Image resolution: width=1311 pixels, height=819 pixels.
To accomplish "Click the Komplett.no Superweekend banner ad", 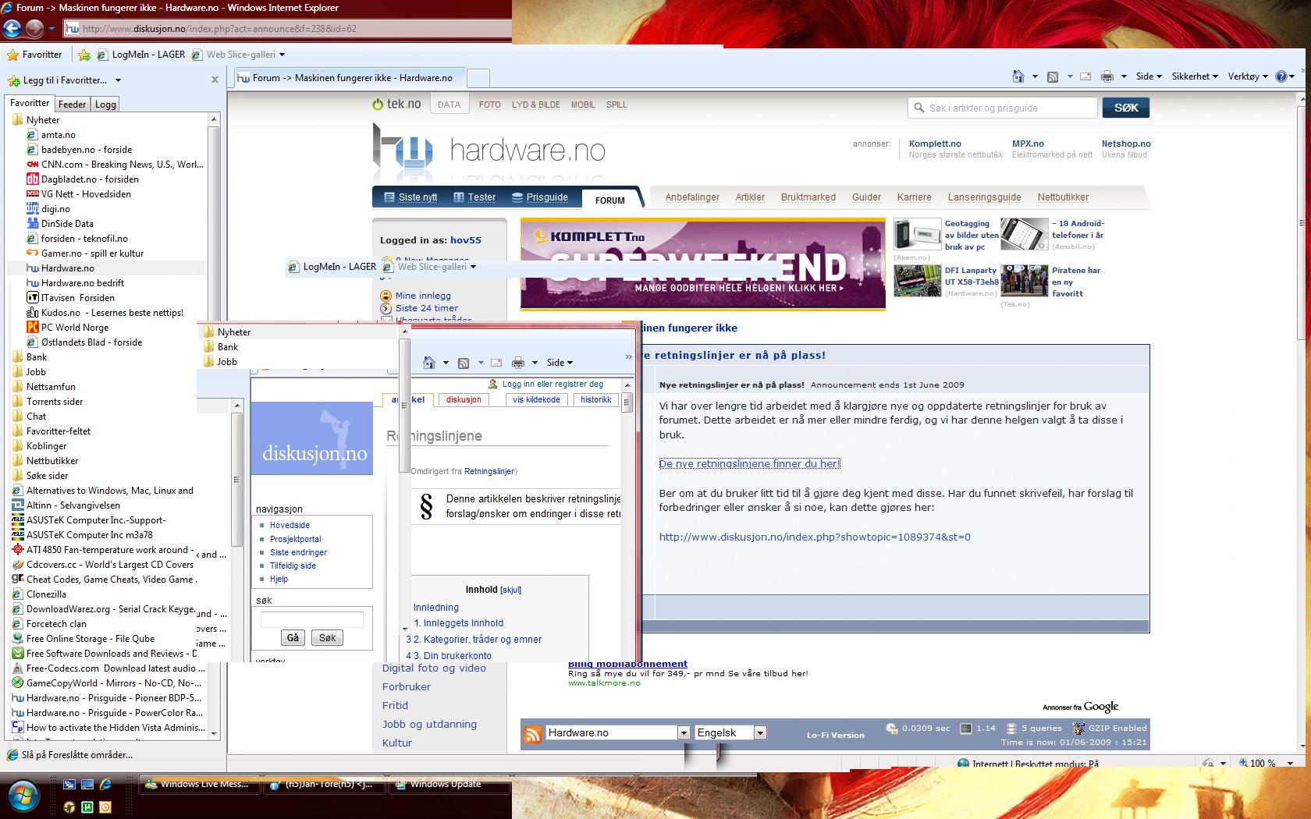I will (702, 264).
